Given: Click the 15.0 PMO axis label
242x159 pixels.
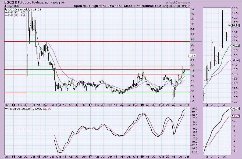Looking at the screenshot, I should pos(194,108).
